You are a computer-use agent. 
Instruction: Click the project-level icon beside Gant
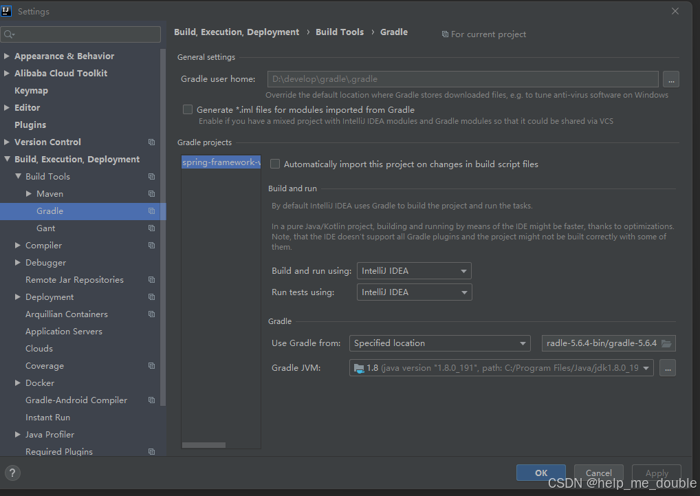152,228
